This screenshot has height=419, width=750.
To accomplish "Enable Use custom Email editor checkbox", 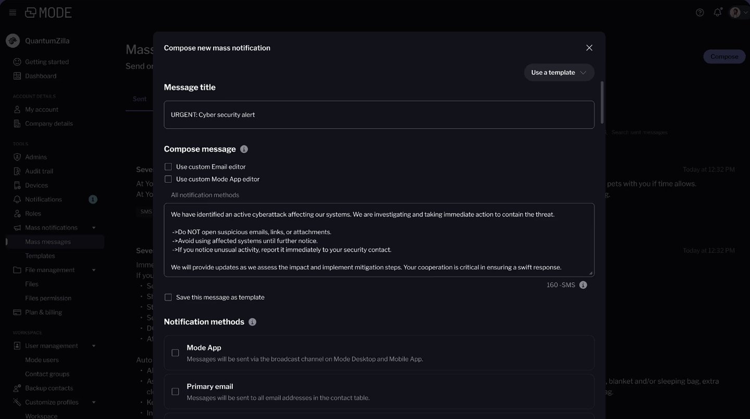I will pos(168,167).
